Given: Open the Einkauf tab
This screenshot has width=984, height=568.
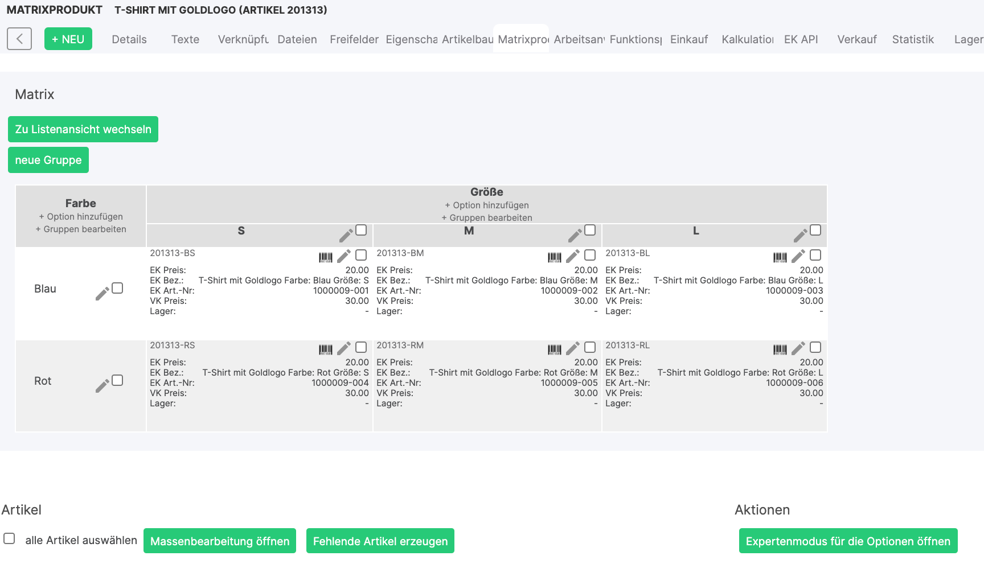Looking at the screenshot, I should coord(688,39).
